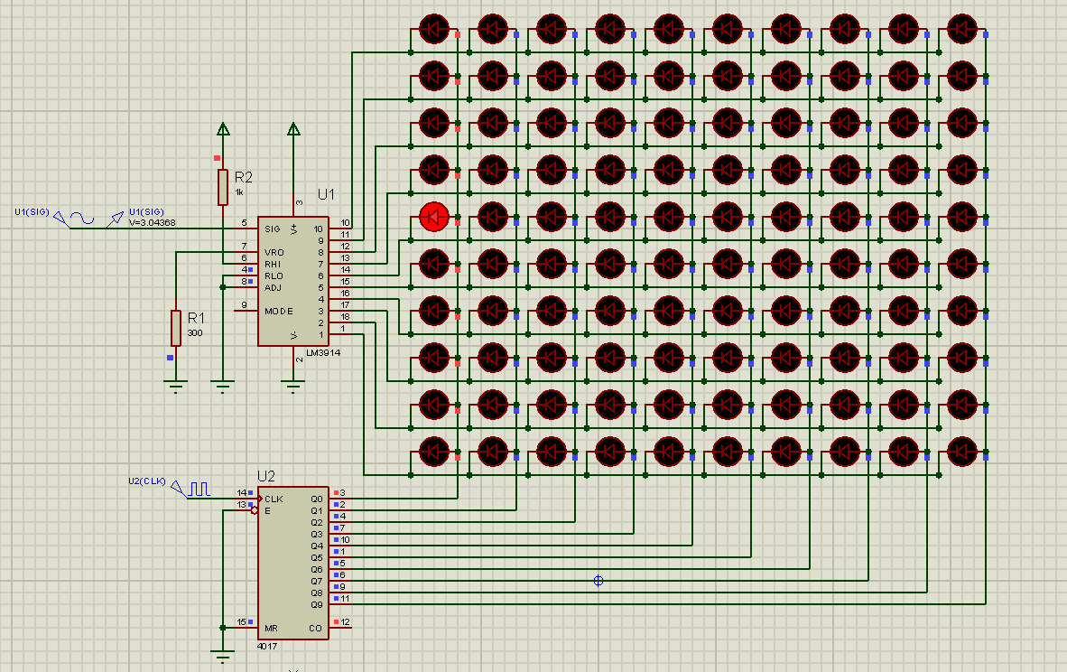Click the ground symbol below U1 pin 2
The width and height of the screenshot is (1067, 672).
293,387
